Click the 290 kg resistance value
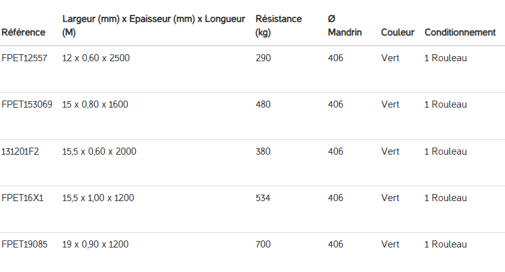The width and height of the screenshot is (505, 272). click(x=263, y=58)
